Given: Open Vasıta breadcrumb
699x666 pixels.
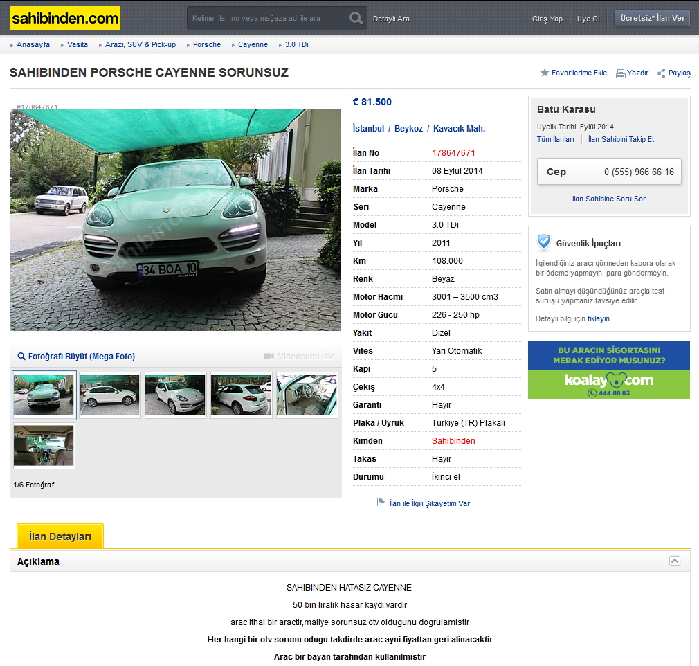Looking at the screenshot, I should click(x=77, y=44).
